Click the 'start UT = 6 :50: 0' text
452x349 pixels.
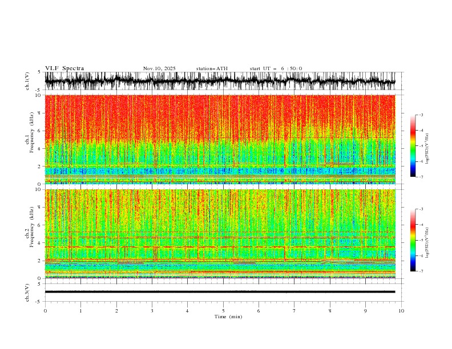pyautogui.click(x=276, y=68)
